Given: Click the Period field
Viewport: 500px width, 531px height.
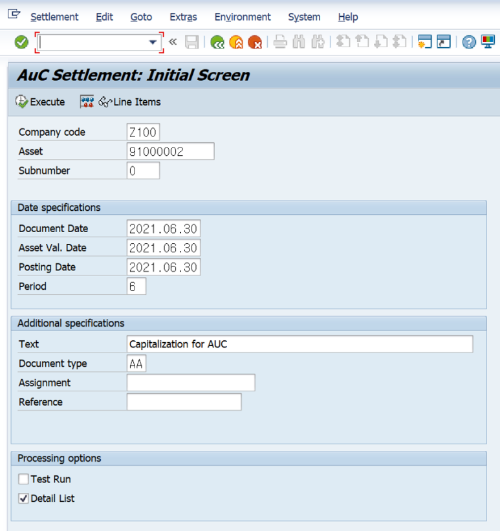Looking at the screenshot, I should click(x=136, y=287).
